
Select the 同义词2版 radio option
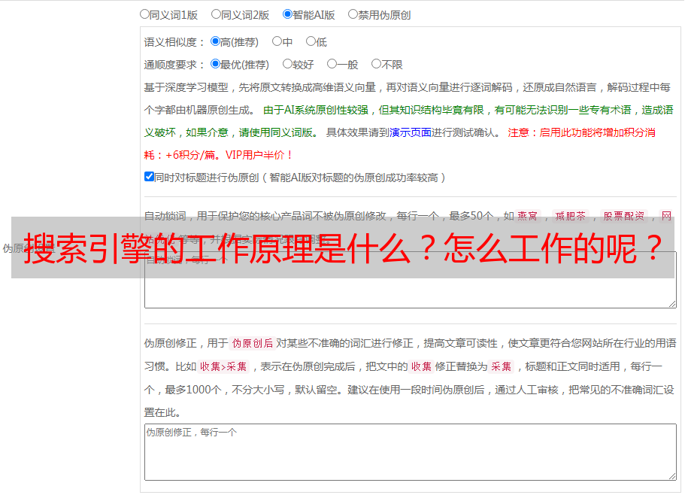pos(216,14)
